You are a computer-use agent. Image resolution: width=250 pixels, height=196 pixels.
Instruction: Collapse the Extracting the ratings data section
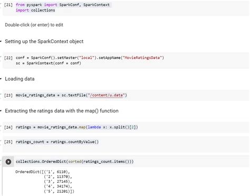(x=1, y=111)
